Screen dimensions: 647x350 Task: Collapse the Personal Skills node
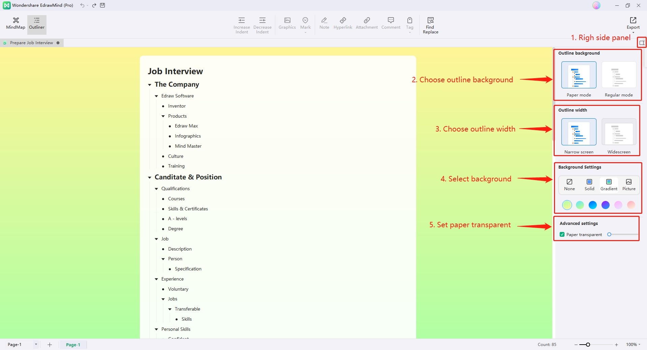tap(156, 329)
